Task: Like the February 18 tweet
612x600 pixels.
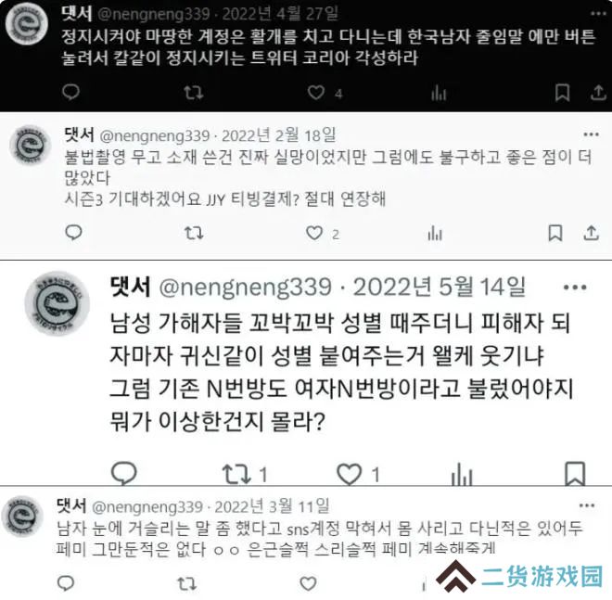Action: (x=314, y=233)
